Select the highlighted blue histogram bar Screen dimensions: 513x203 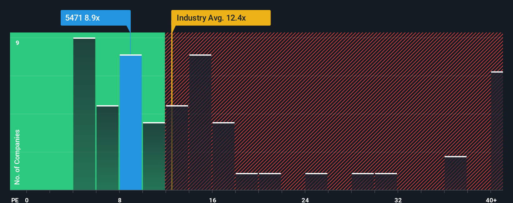131,122
